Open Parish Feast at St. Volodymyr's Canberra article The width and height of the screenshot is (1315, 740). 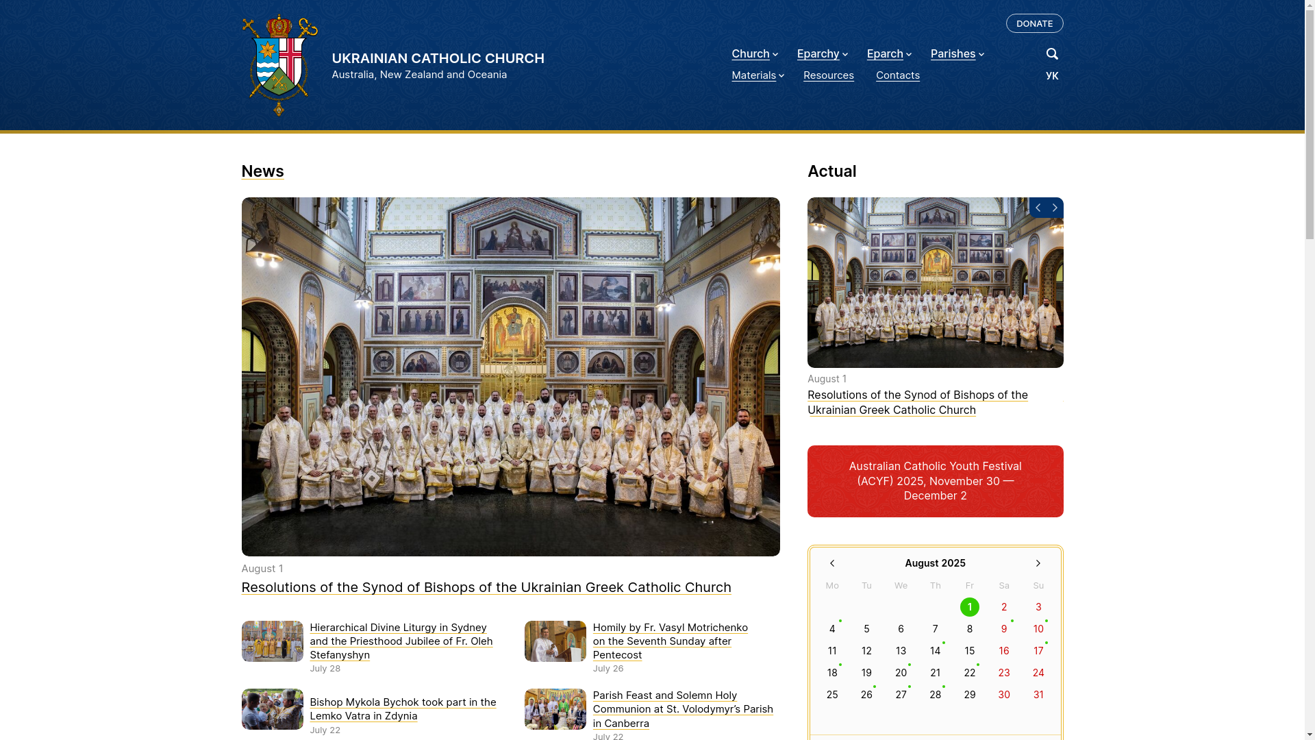tap(683, 709)
